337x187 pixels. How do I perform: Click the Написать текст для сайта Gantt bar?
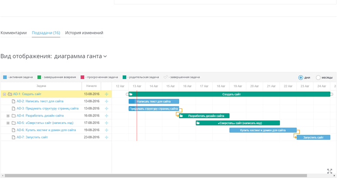[x=153, y=101]
